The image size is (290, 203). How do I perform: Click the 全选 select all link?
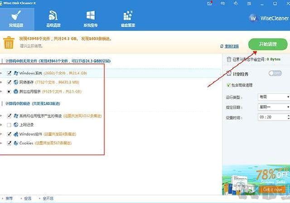[x=28, y=198]
